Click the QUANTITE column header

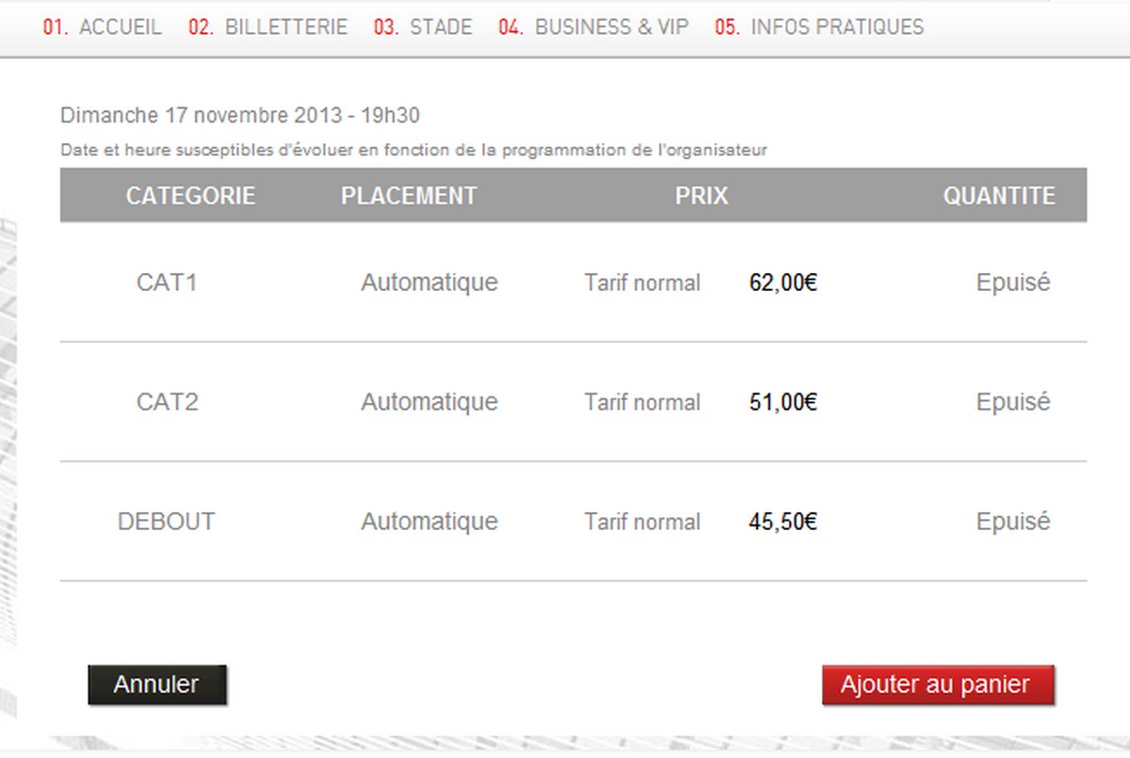pyautogui.click(x=999, y=196)
